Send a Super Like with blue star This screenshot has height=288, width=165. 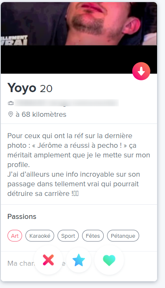[79, 260]
